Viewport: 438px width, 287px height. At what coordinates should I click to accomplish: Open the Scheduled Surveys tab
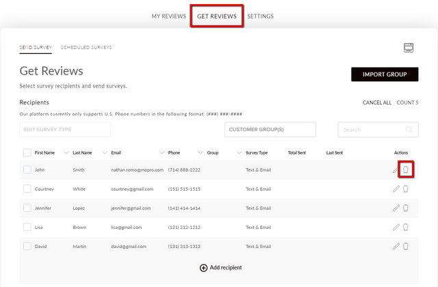click(x=86, y=47)
